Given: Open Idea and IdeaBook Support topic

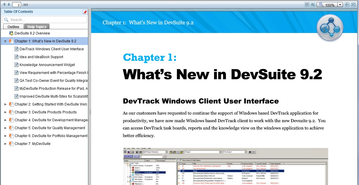Looking at the screenshot, I should [41, 57].
